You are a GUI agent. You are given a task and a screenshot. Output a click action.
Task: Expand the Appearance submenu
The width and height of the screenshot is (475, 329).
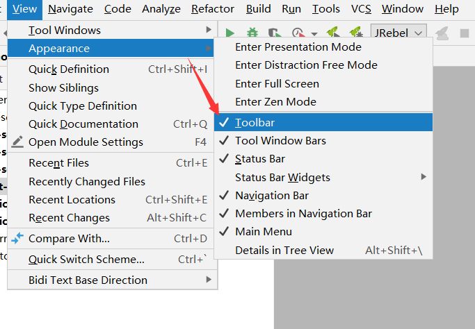coord(111,48)
